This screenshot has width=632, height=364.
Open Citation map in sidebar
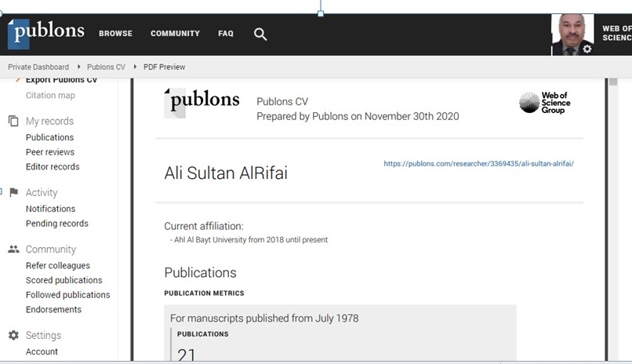[x=50, y=96]
